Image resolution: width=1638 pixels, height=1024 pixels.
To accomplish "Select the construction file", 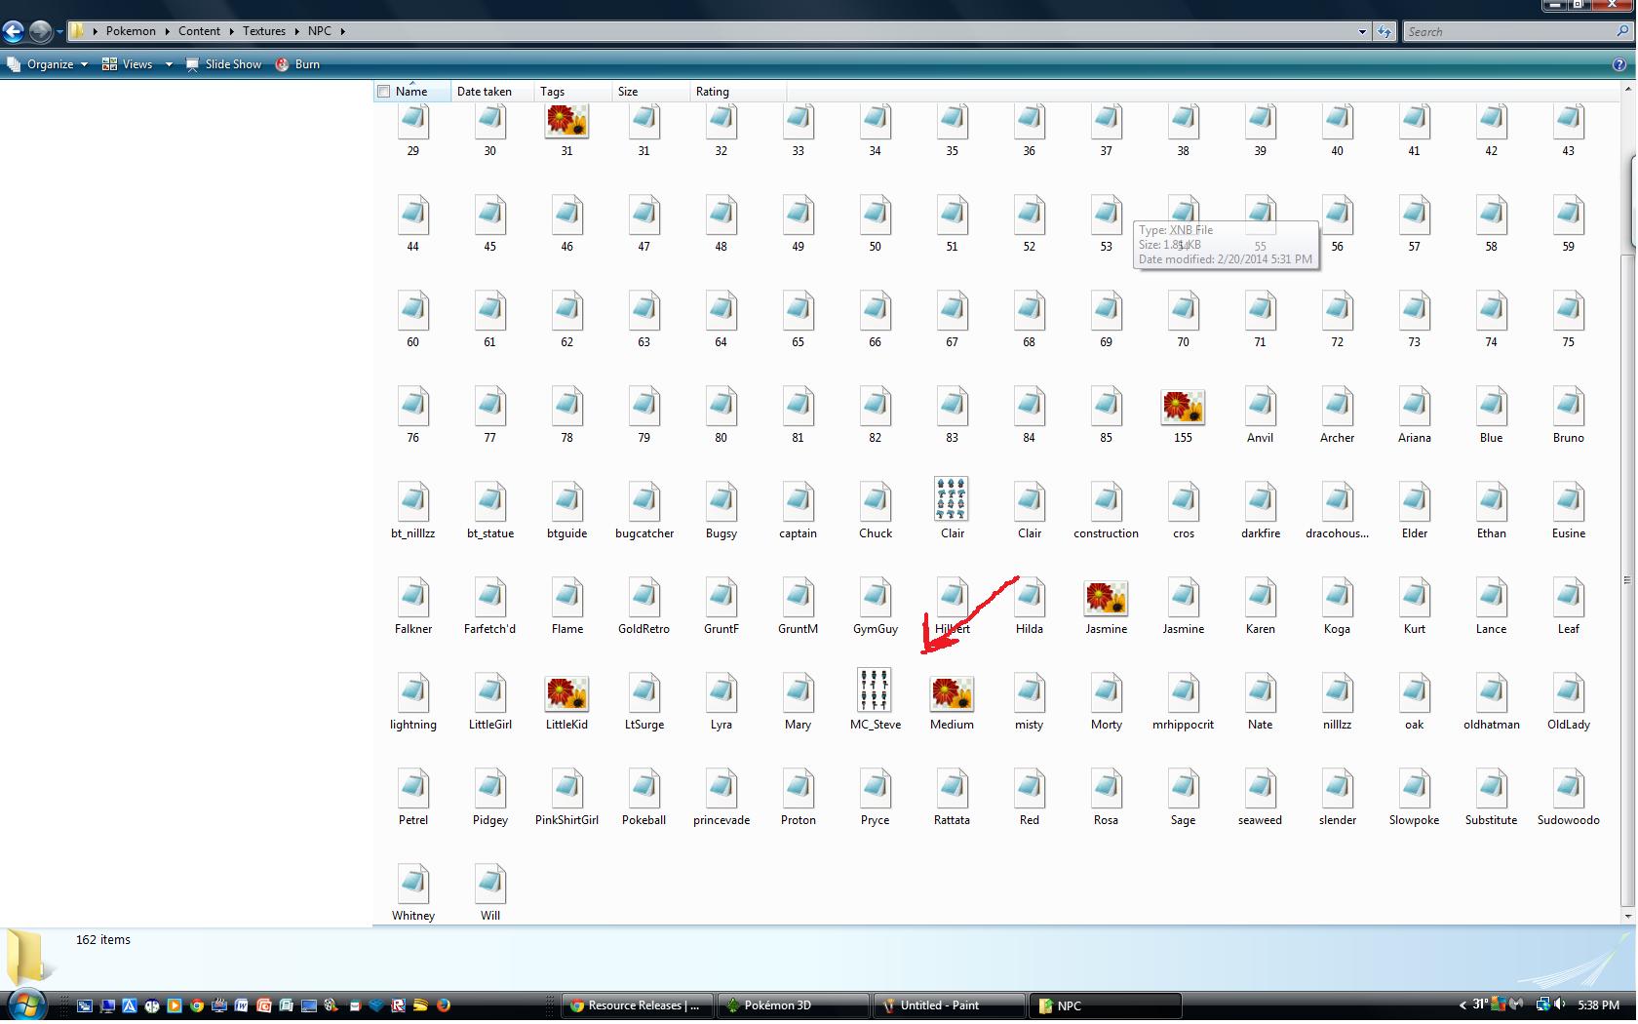I will (x=1106, y=508).
